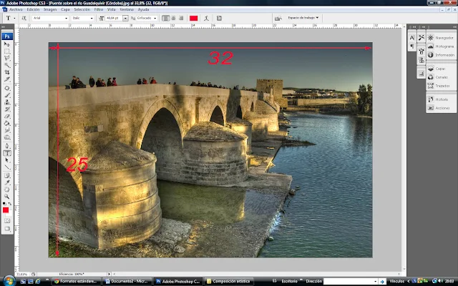Open the Imagen menu

pyautogui.click(x=50, y=9)
